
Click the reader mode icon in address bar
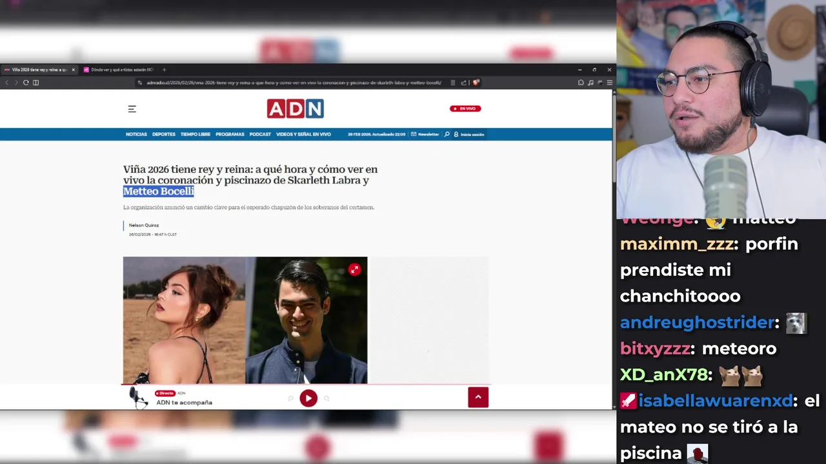pos(453,82)
